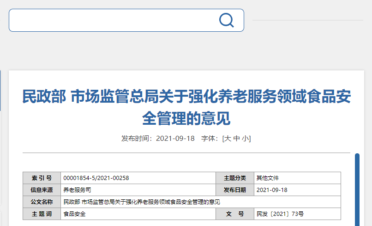
Task: Select index number 00001854-5/2021-00258
Action: coord(96,178)
